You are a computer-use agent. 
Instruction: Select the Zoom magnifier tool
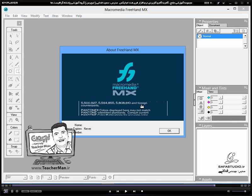pyautogui.click(x=17, y=120)
